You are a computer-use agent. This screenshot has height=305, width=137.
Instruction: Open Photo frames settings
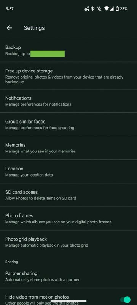click(68, 218)
